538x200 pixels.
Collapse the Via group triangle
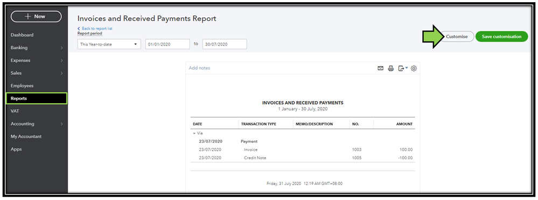tap(194, 133)
